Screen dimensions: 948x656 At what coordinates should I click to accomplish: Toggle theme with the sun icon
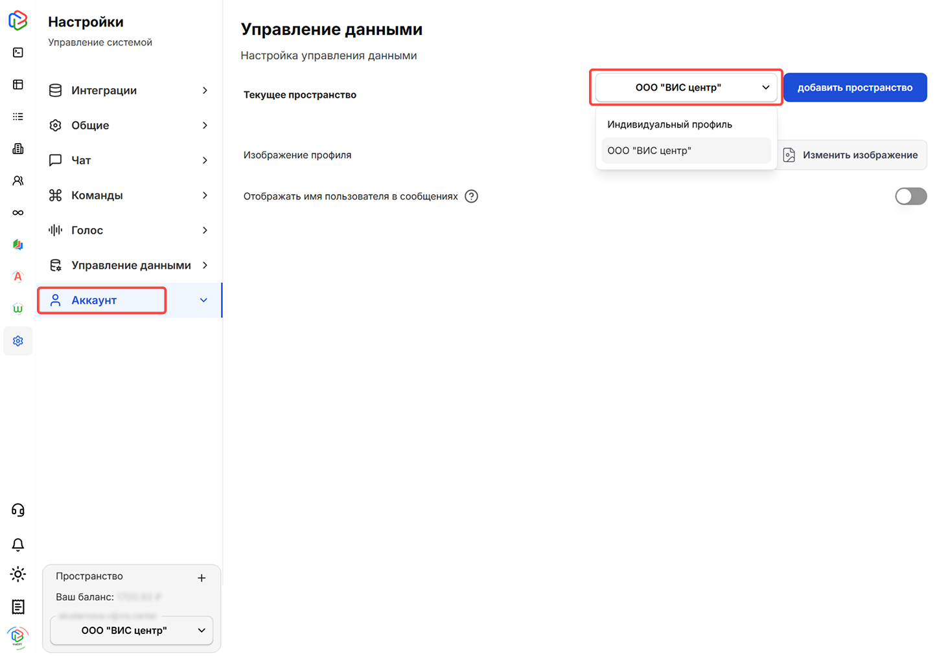[x=17, y=574]
